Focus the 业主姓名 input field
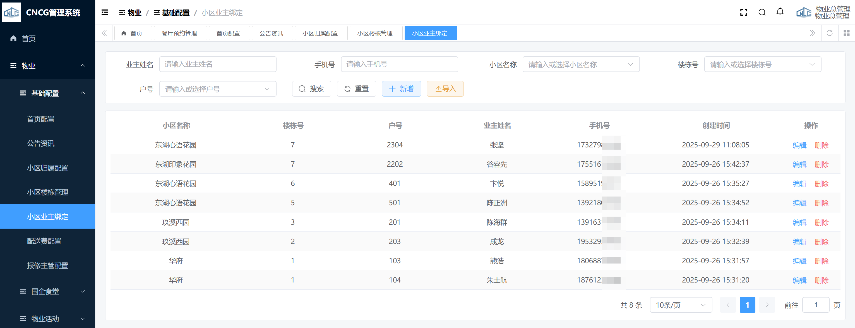The width and height of the screenshot is (855, 328). 218,64
